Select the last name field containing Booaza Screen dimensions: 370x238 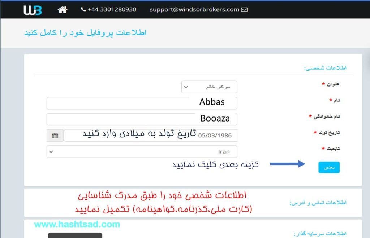pyautogui.click(x=142, y=119)
